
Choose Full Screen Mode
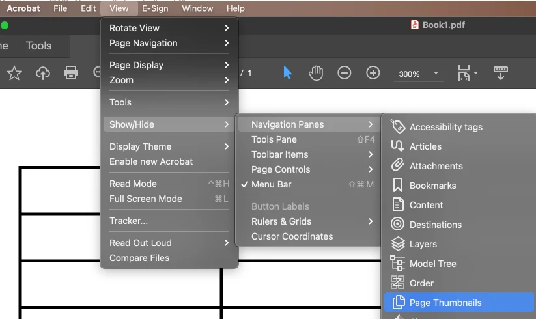(x=169, y=199)
